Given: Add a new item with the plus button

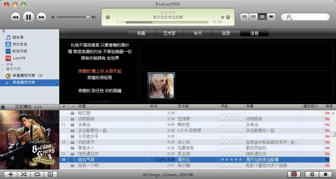Looking at the screenshot, I should pyautogui.click(x=11, y=174).
